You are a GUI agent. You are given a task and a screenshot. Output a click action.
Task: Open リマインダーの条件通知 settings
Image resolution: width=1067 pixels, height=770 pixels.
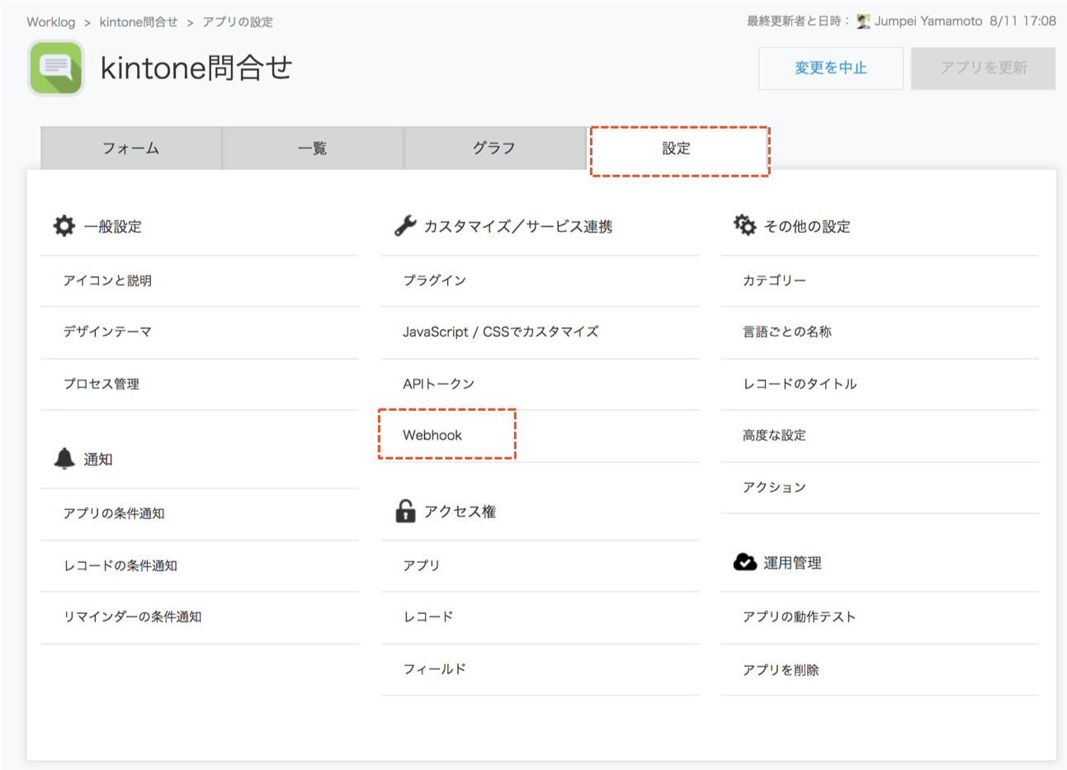pos(133,616)
